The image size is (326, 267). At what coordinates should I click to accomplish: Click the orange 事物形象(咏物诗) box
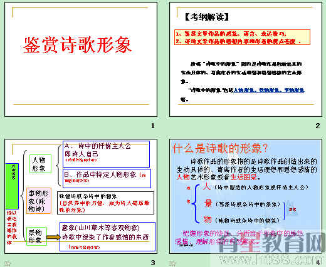[39, 201]
